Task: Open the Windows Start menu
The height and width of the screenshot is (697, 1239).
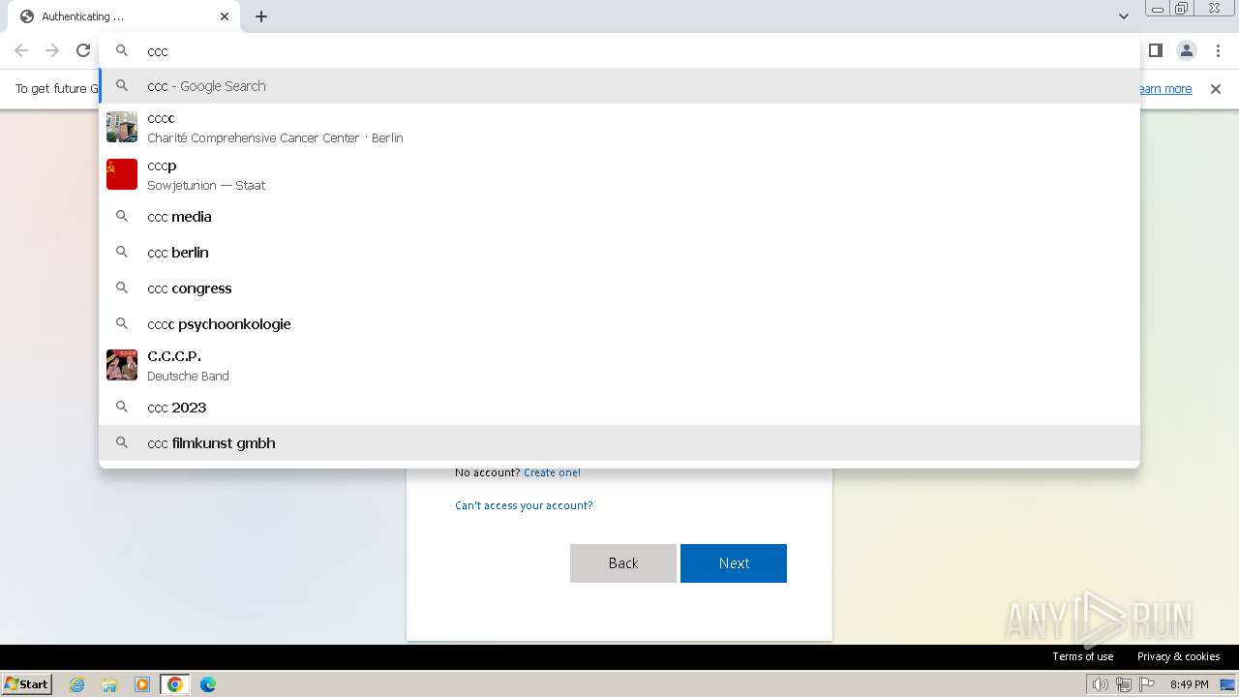Action: pyautogui.click(x=27, y=683)
